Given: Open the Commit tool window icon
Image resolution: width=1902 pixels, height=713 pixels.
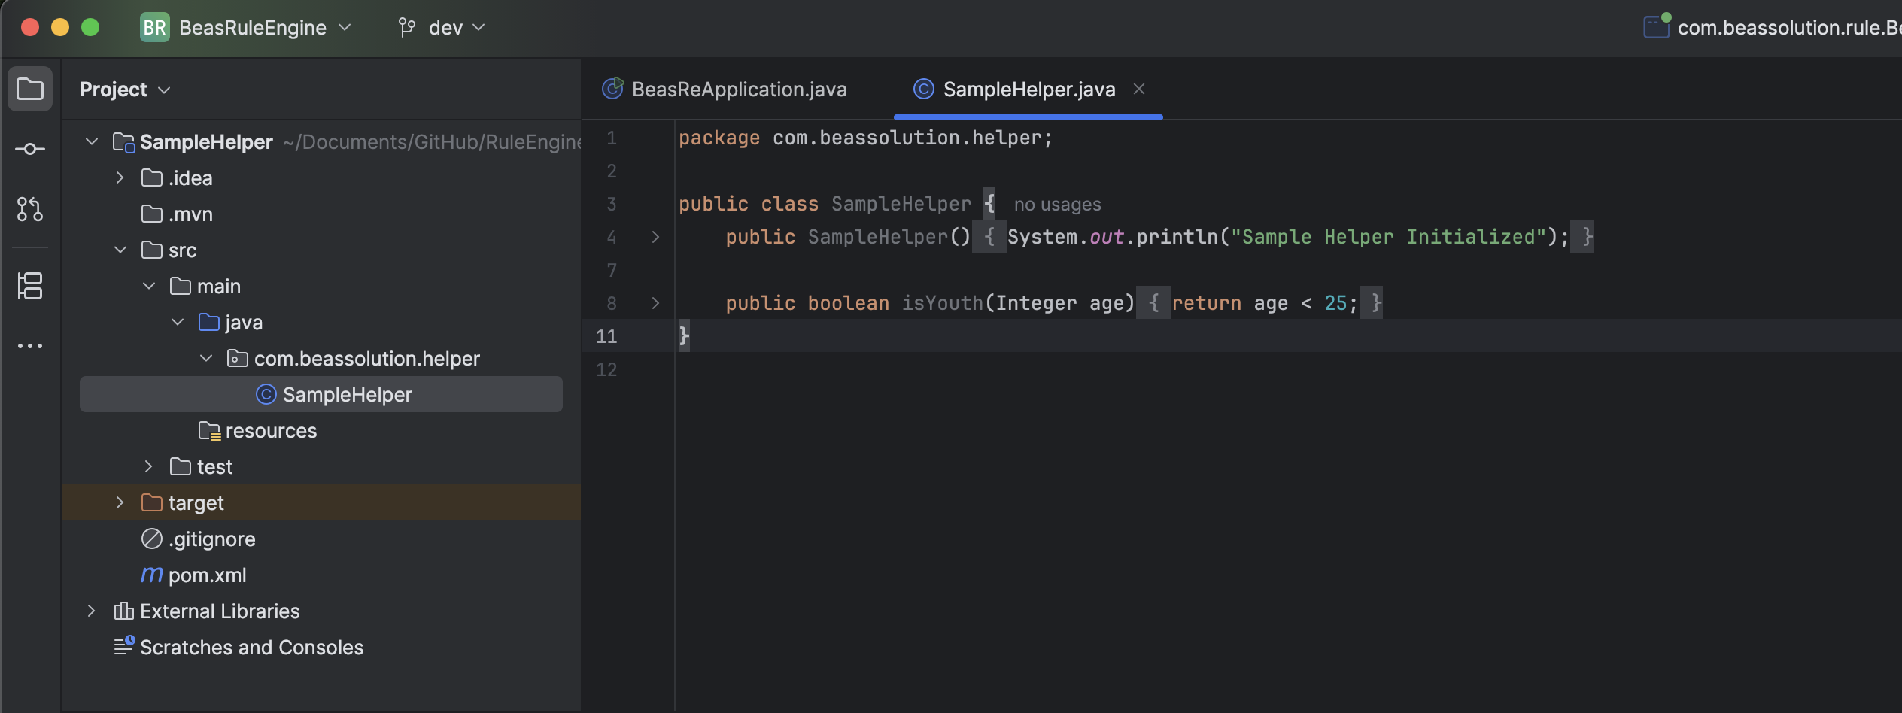Looking at the screenshot, I should pyautogui.click(x=30, y=149).
